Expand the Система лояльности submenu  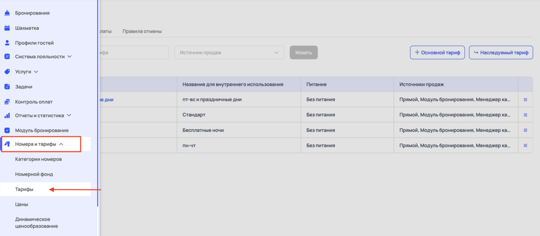(x=69, y=57)
